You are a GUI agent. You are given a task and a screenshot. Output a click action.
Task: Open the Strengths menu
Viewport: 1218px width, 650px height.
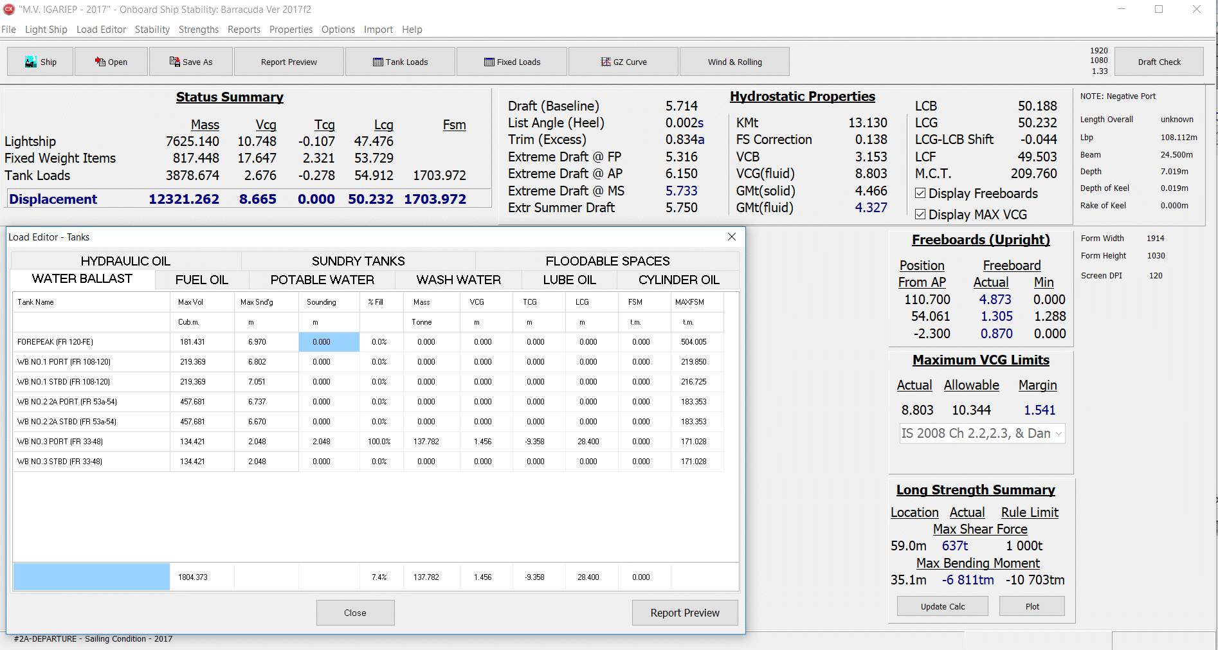pyautogui.click(x=198, y=30)
